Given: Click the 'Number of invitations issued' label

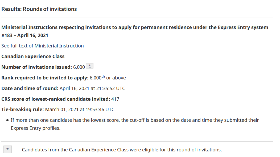Looking at the screenshot, I should 37,67.
